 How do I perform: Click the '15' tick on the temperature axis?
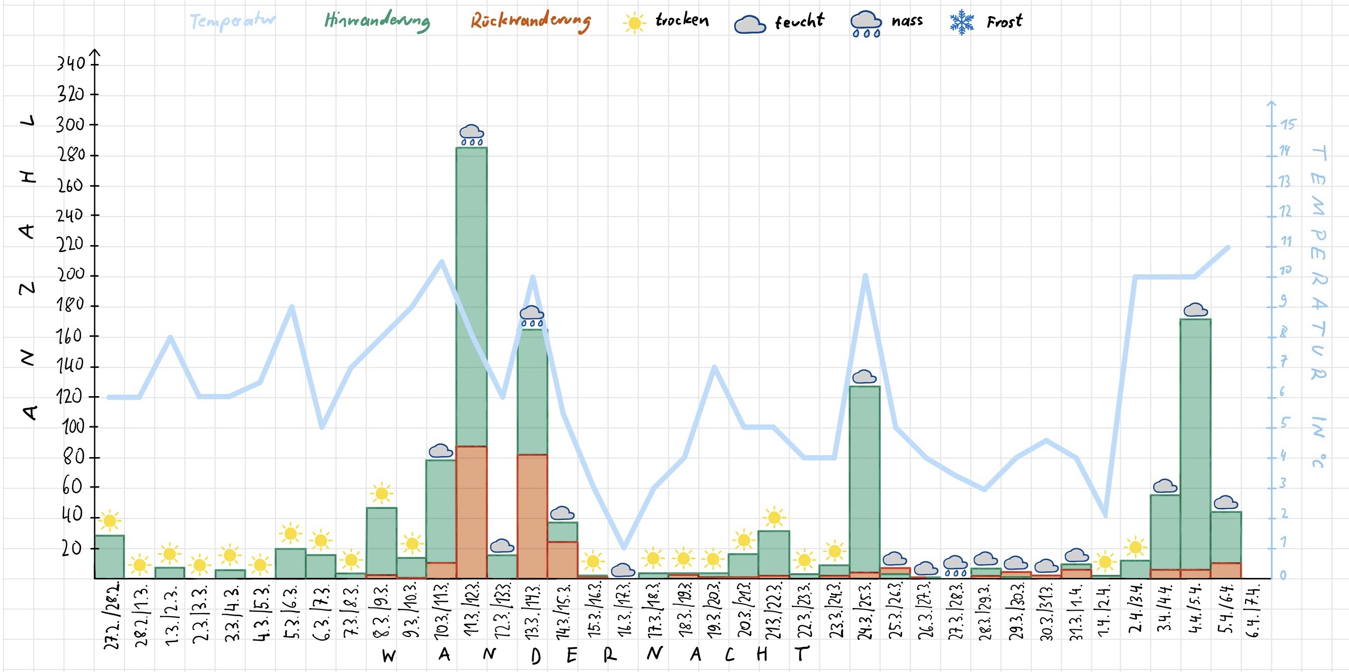[x=1288, y=124]
